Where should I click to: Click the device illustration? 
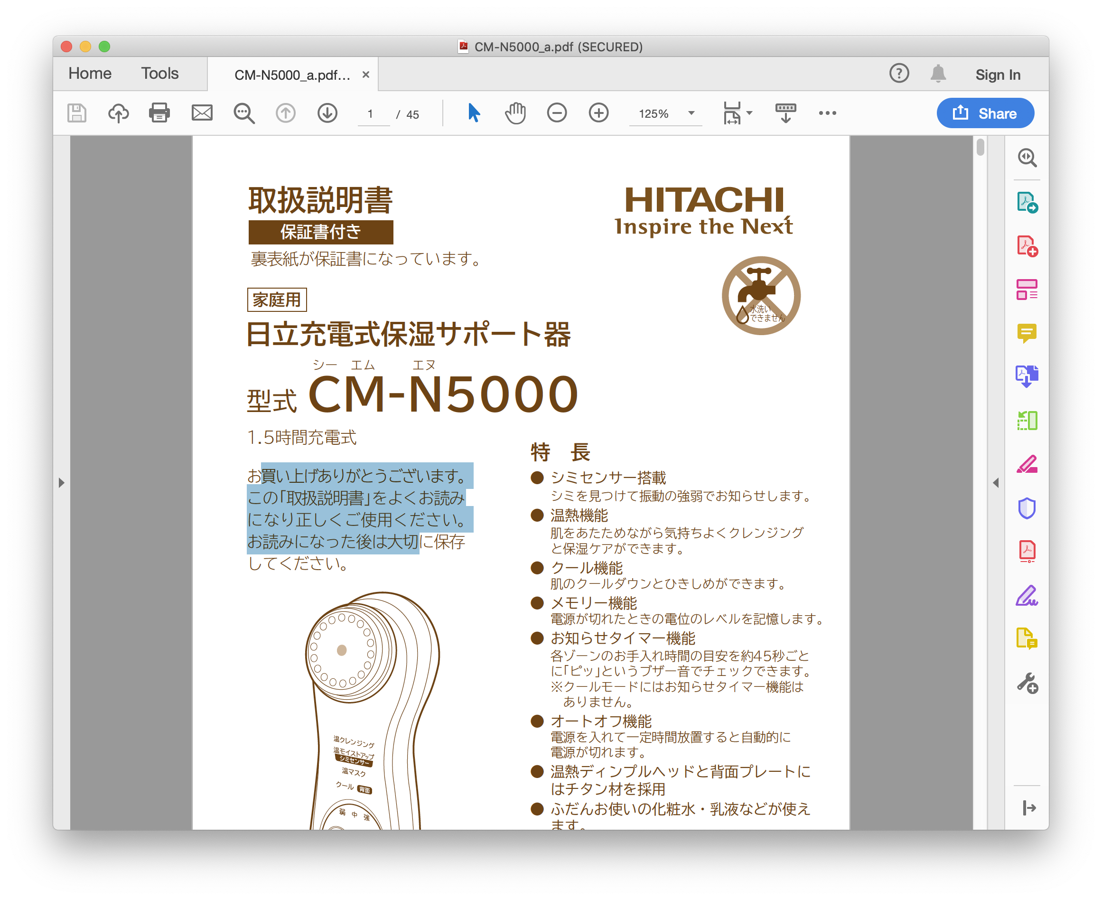[x=372, y=710]
